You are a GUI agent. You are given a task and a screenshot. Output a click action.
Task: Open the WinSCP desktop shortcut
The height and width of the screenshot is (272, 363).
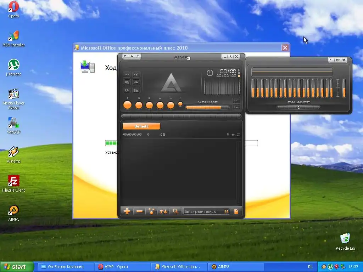[x=14, y=126]
